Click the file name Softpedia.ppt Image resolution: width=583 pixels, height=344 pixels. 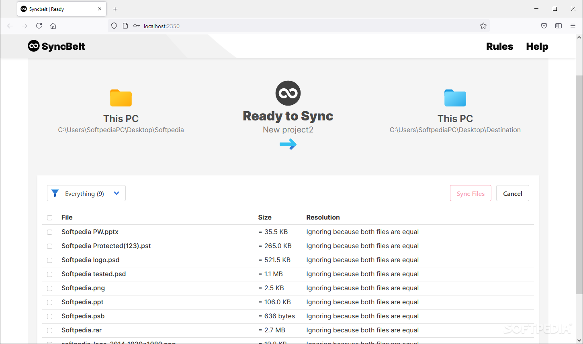point(82,302)
